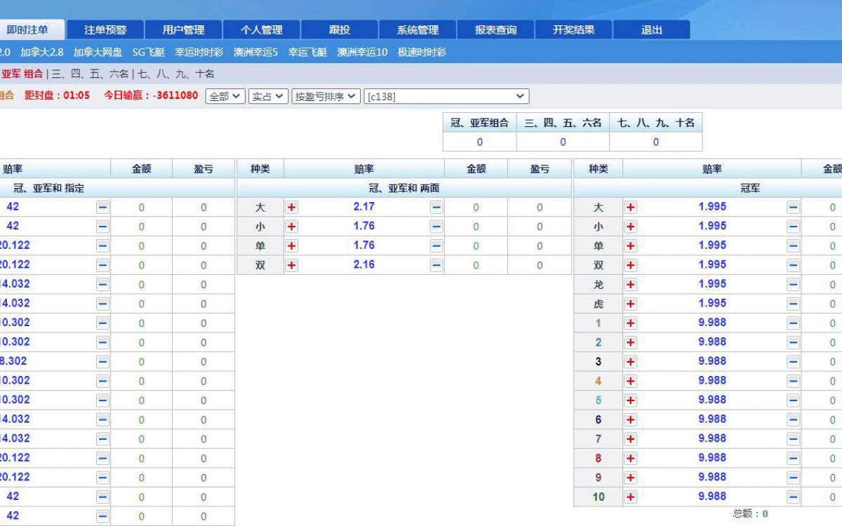Decrease odds with minus for 大 2.17
842x526 pixels.
436,208
